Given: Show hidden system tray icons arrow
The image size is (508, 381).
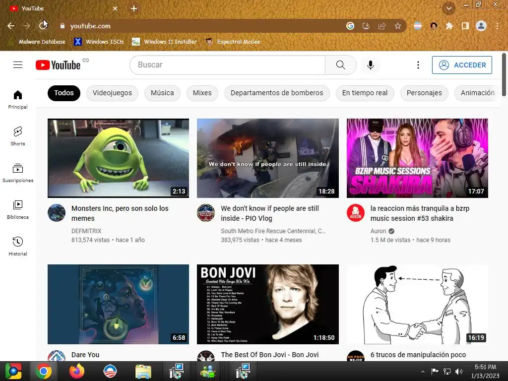Looking at the screenshot, I should coord(423,372).
